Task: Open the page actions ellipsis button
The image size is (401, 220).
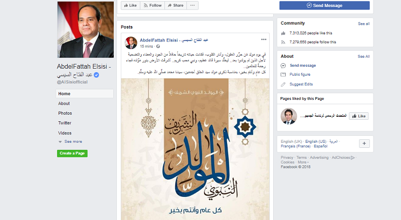Action: click(192, 6)
